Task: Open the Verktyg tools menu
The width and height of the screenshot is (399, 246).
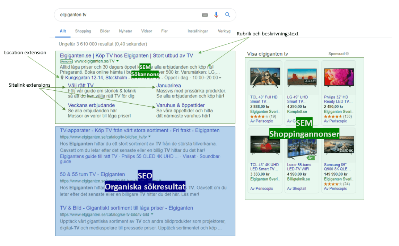Action: coord(224,31)
